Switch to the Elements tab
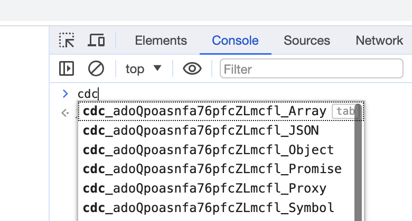The width and height of the screenshot is (412, 221). 161,41
